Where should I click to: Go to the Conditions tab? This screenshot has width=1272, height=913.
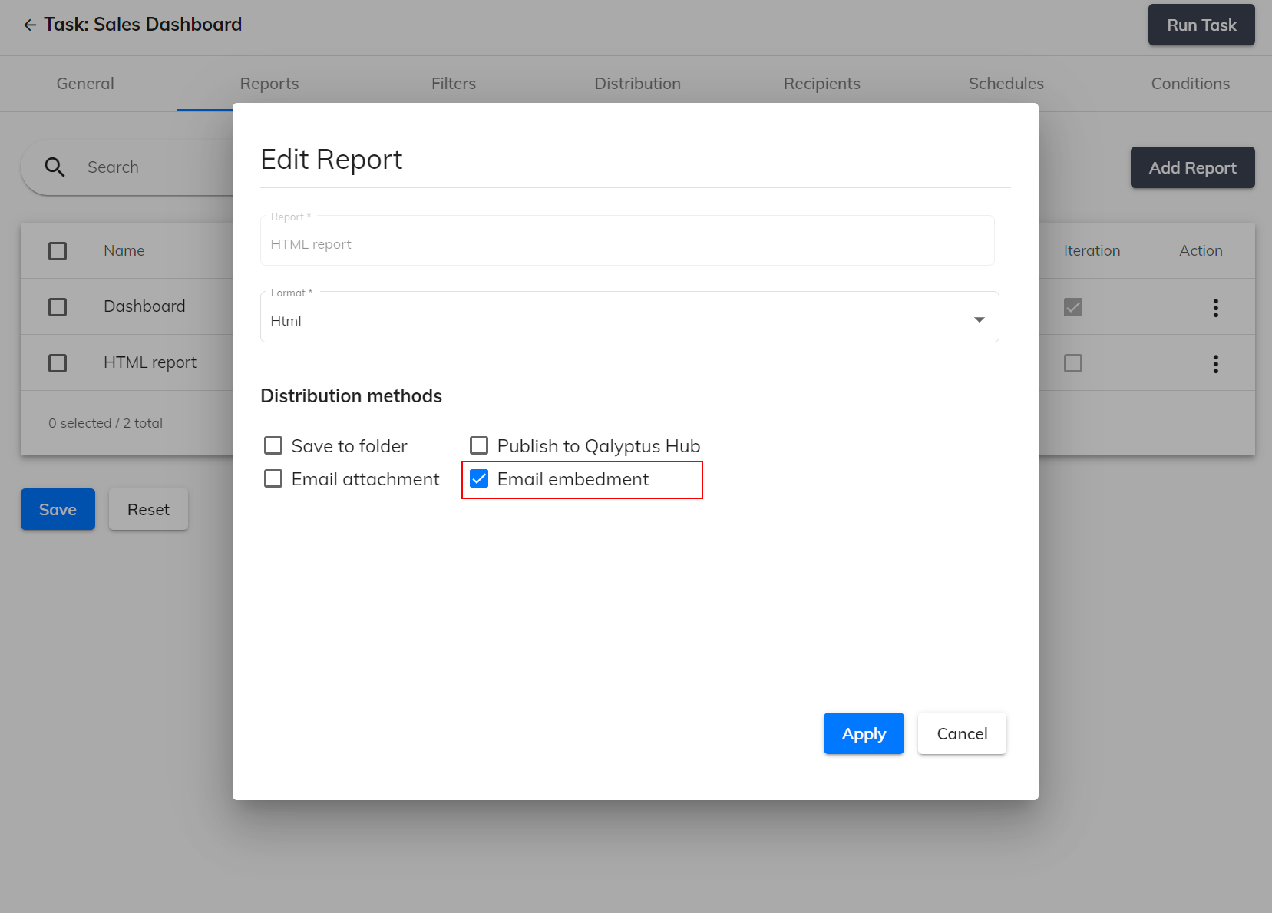point(1190,83)
